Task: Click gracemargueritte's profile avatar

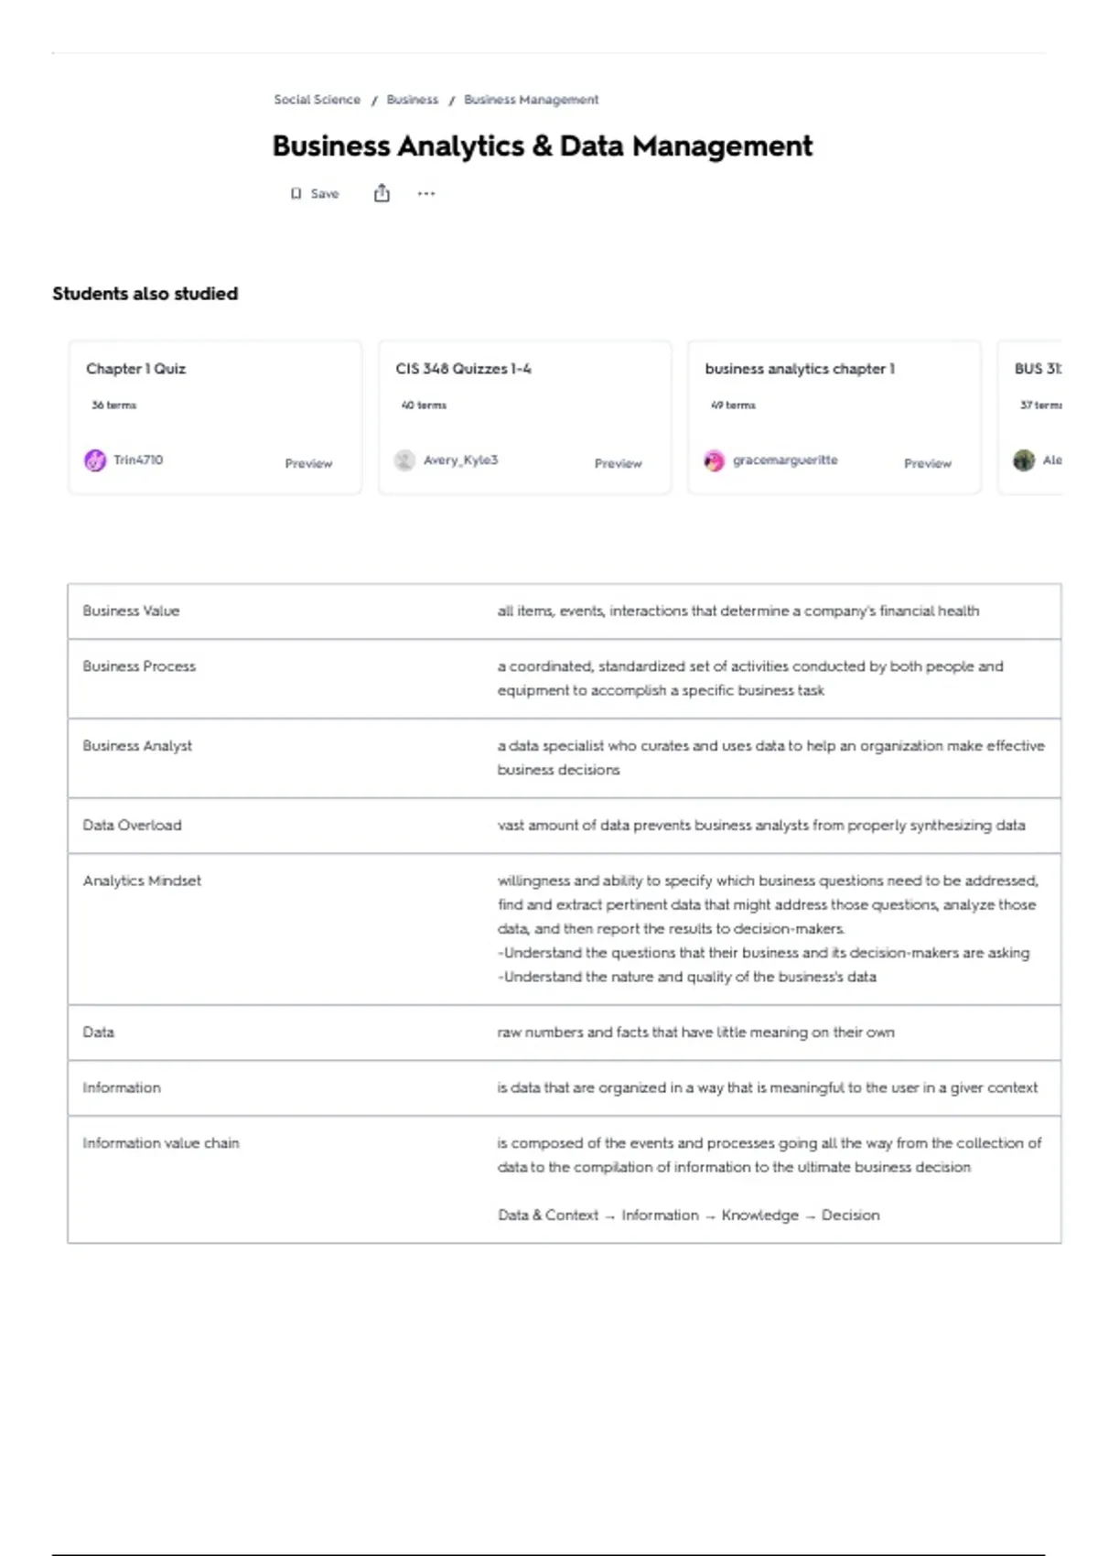Action: 714,460
